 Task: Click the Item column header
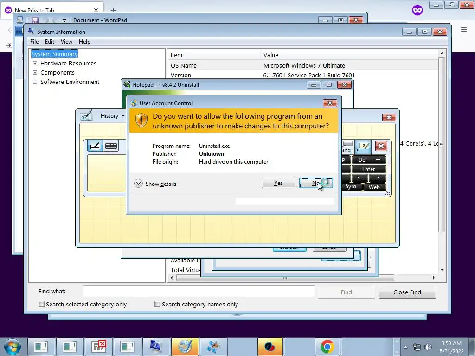click(x=213, y=55)
